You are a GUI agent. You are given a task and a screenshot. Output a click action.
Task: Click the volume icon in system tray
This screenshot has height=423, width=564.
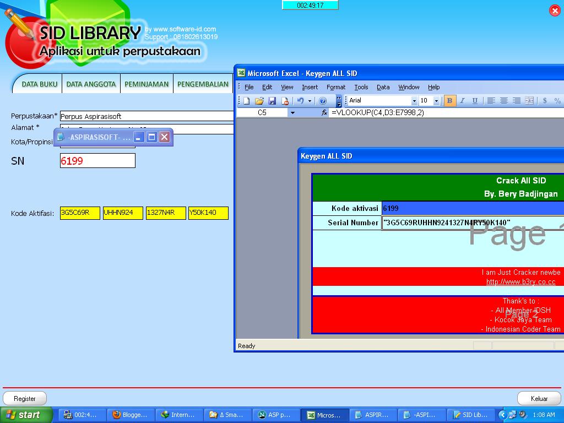coord(523,415)
